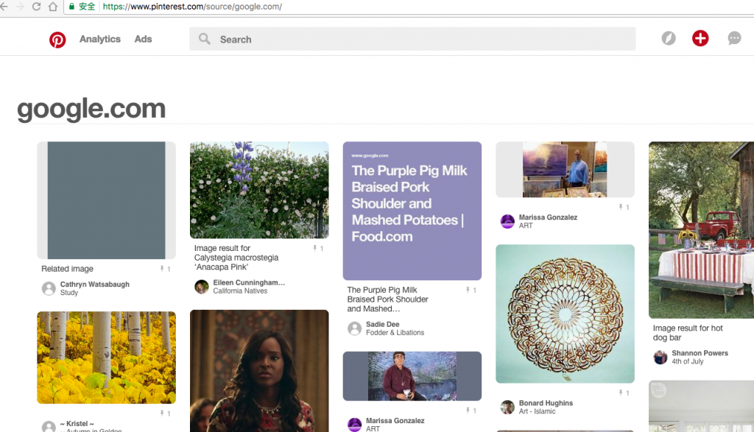754x432 pixels.
Task: Reload the page with refresh icon
Action: click(36, 7)
